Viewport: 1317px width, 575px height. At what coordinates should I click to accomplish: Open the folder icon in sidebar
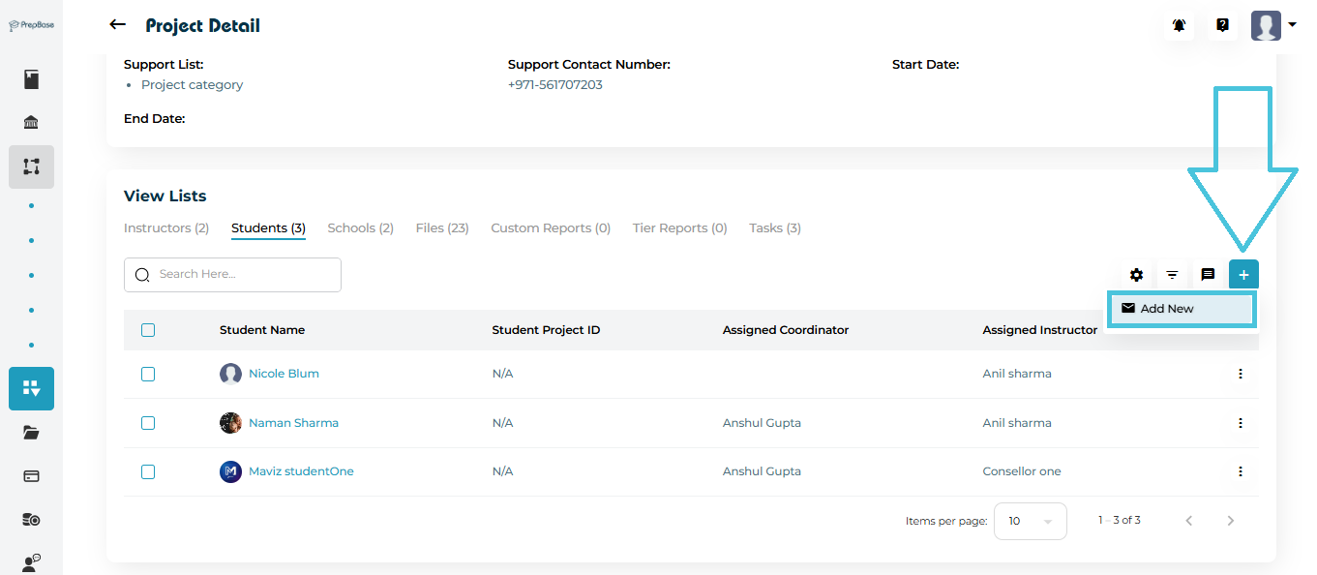pos(31,433)
